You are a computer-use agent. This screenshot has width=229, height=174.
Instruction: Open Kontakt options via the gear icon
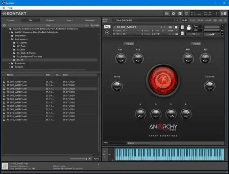tap(173, 13)
